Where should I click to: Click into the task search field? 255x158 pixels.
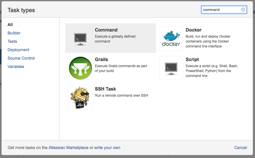click(221, 10)
